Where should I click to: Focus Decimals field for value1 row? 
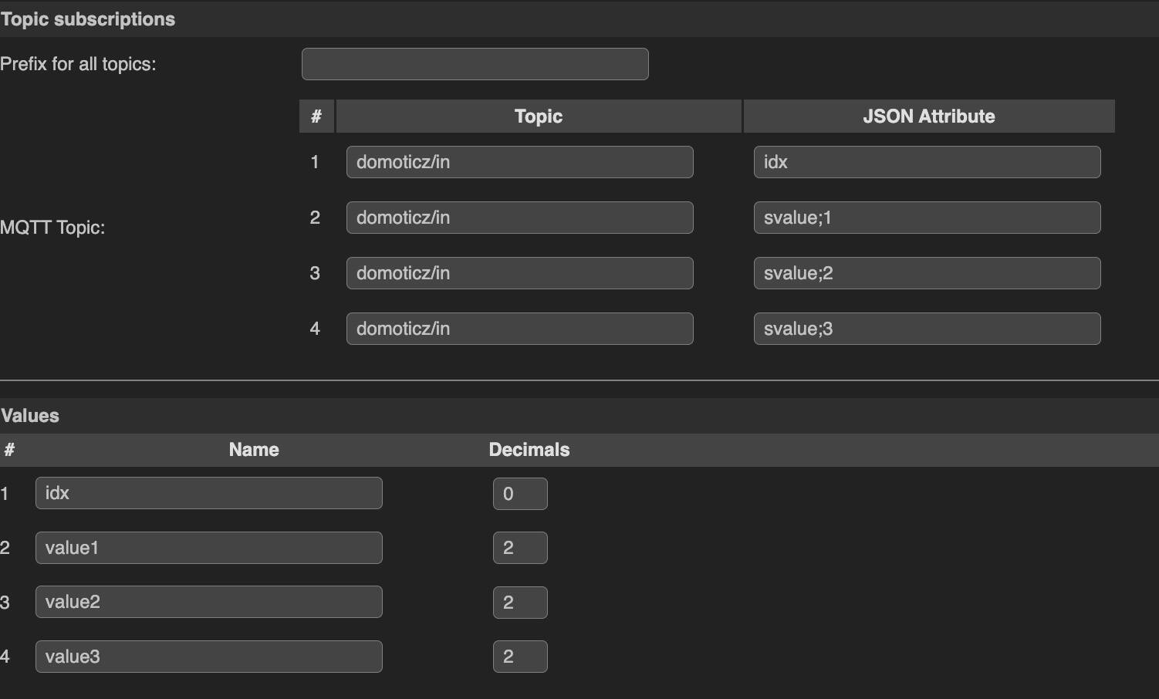[x=520, y=548]
